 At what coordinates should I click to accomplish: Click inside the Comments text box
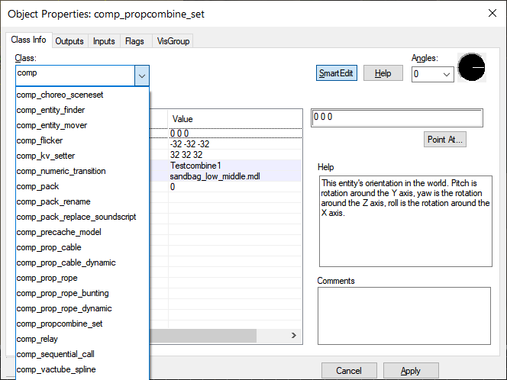404,316
